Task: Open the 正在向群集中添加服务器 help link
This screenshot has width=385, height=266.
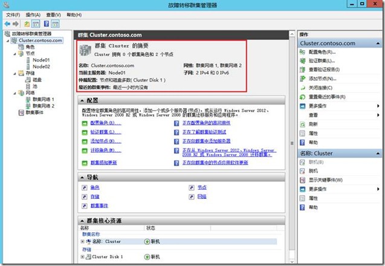Action: coord(206,141)
